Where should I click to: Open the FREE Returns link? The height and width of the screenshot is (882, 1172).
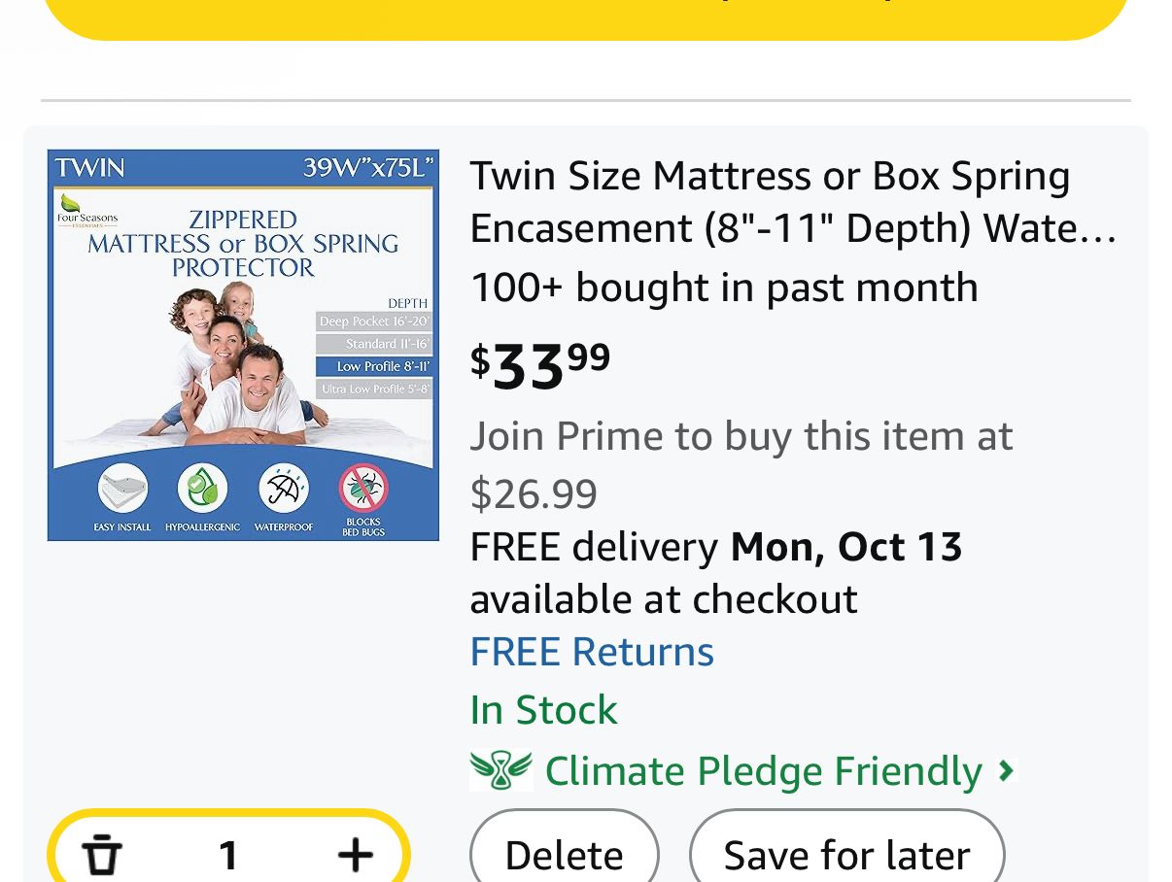592,652
